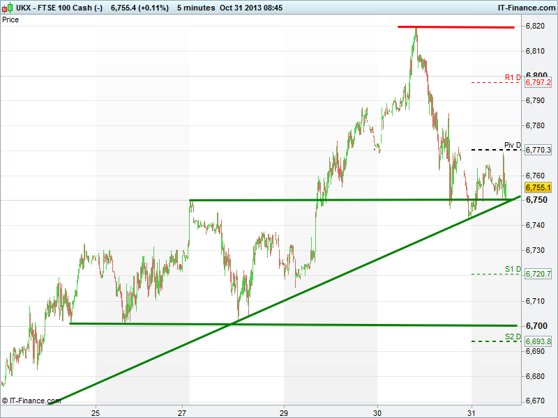Click the 6,780 price axis label

click(535, 125)
